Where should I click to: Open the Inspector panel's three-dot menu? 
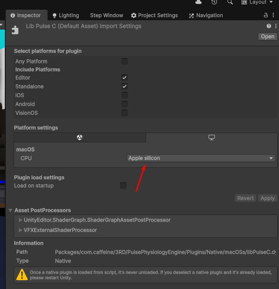(x=274, y=15)
